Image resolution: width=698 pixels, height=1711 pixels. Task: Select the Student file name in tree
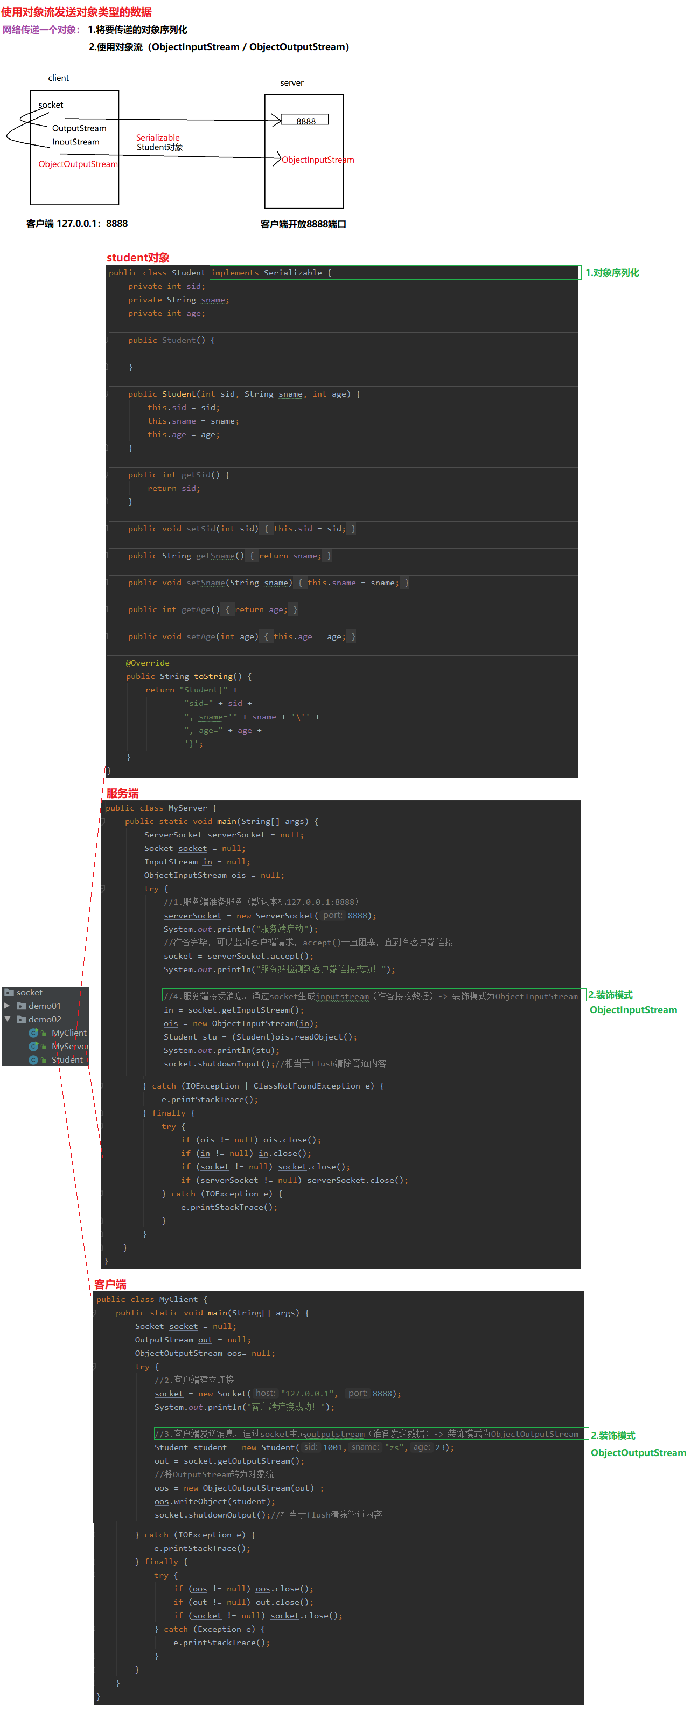67,1059
